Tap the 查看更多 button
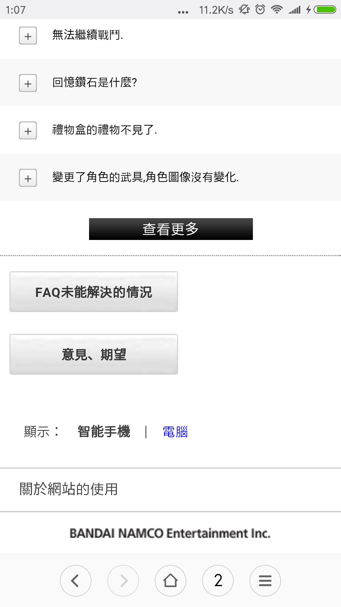341x607 pixels. [x=171, y=229]
